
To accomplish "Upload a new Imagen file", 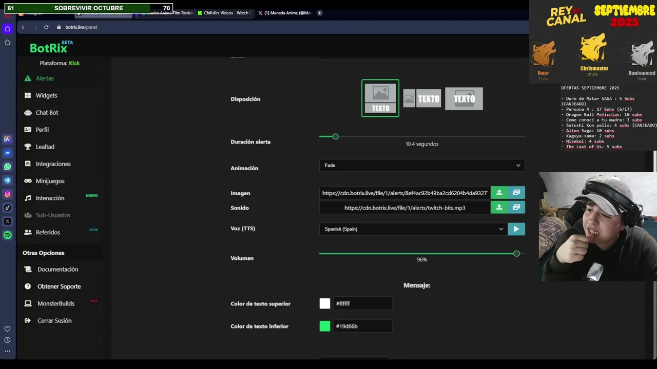I will pos(499,193).
